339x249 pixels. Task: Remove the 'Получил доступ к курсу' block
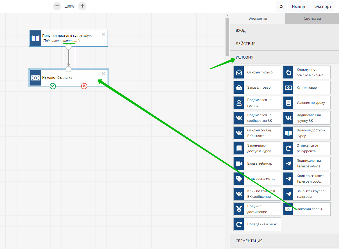(x=103, y=34)
